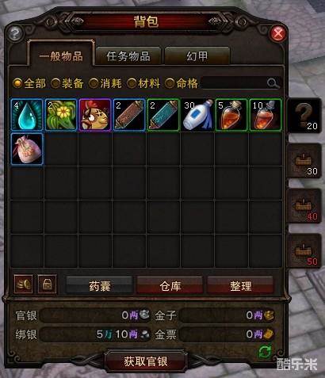Image resolution: width=325 pixels, height=378 pixels.
Task: Expand the locked 40-slot bag extension
Action: coord(304,206)
